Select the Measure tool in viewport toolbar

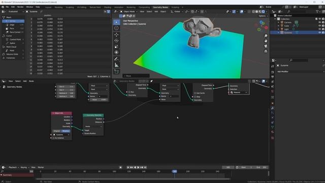click(116, 65)
